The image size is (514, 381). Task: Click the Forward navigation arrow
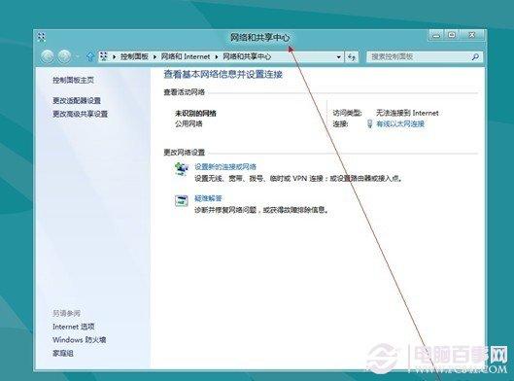click(x=64, y=56)
